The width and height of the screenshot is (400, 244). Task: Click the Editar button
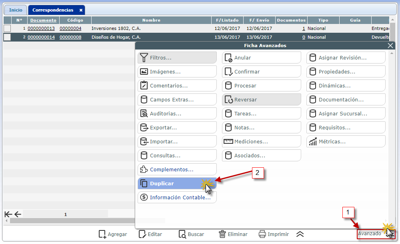[x=150, y=234]
